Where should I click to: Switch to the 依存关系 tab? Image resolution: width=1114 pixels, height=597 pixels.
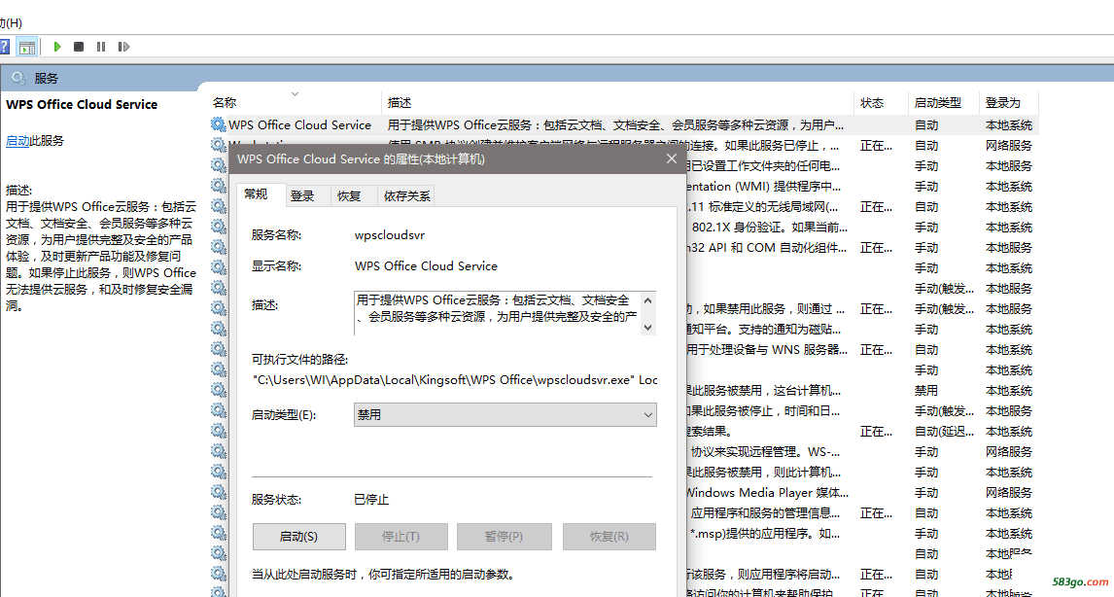(x=407, y=196)
